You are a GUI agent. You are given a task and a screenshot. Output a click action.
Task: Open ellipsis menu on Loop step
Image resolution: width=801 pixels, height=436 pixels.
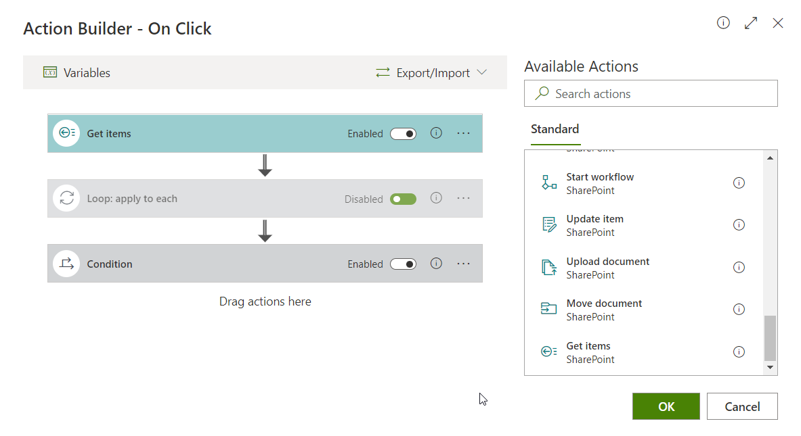pyautogui.click(x=463, y=199)
